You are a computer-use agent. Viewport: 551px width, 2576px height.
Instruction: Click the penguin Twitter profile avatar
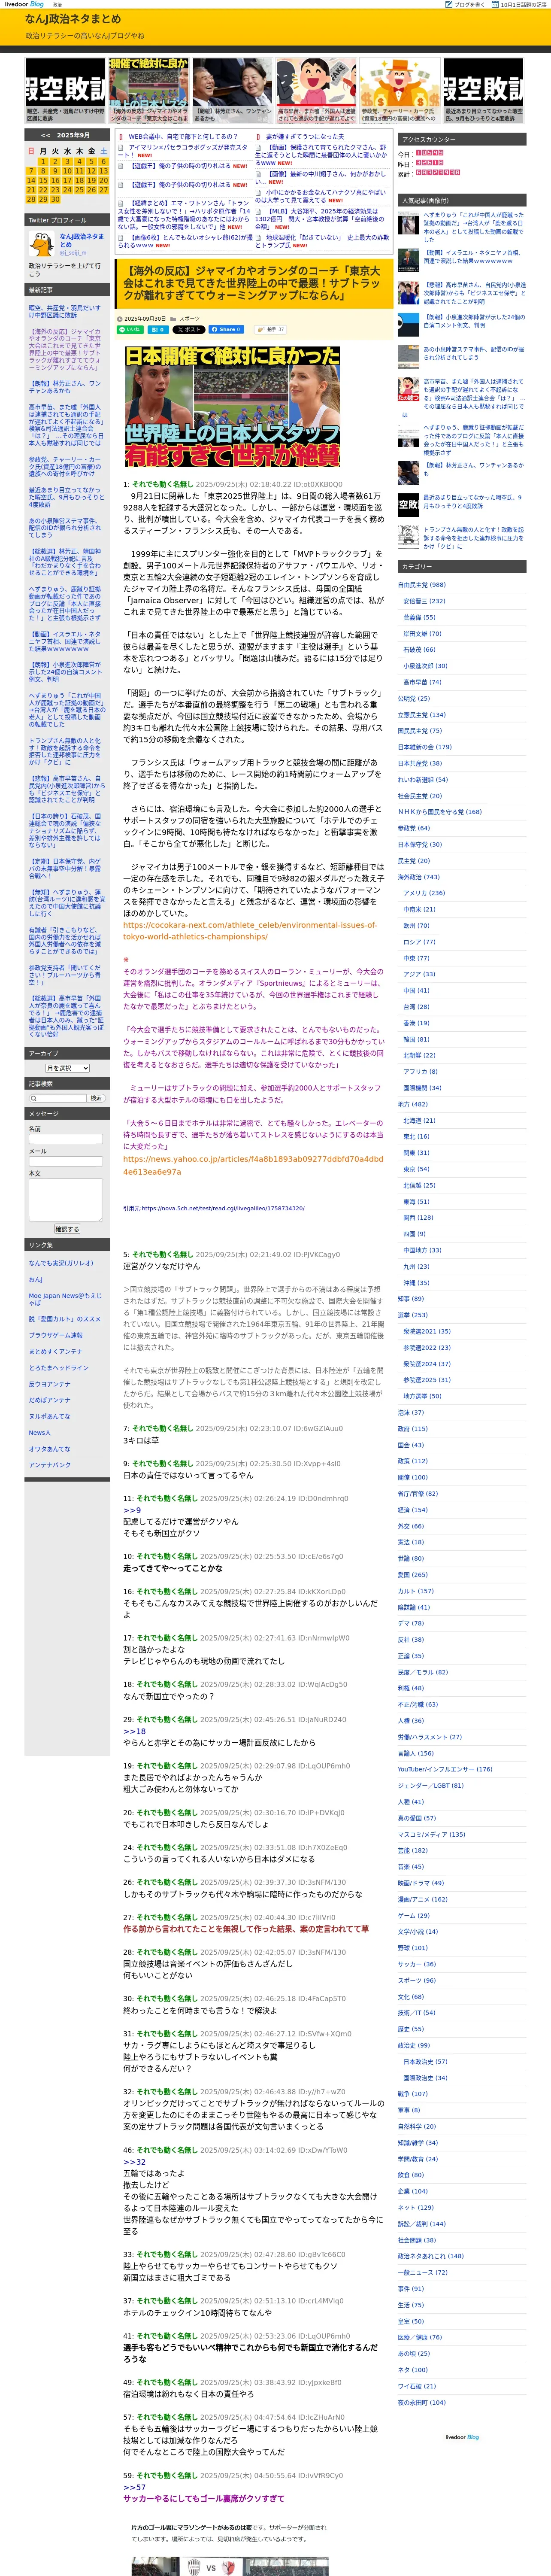[x=42, y=243]
